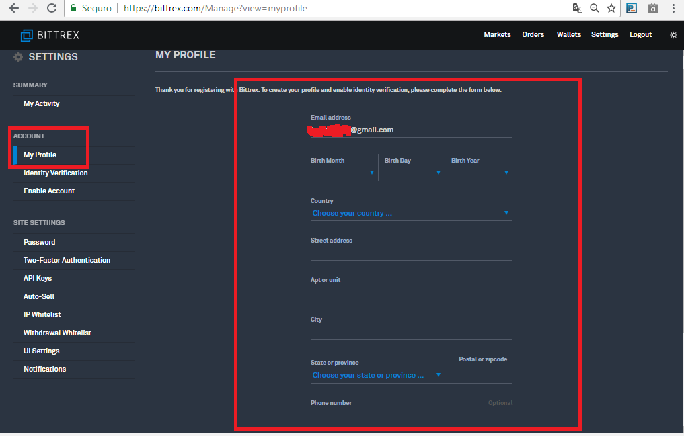The height and width of the screenshot is (436, 684).
Task: Click Logout in top navigation
Action: [x=640, y=34]
